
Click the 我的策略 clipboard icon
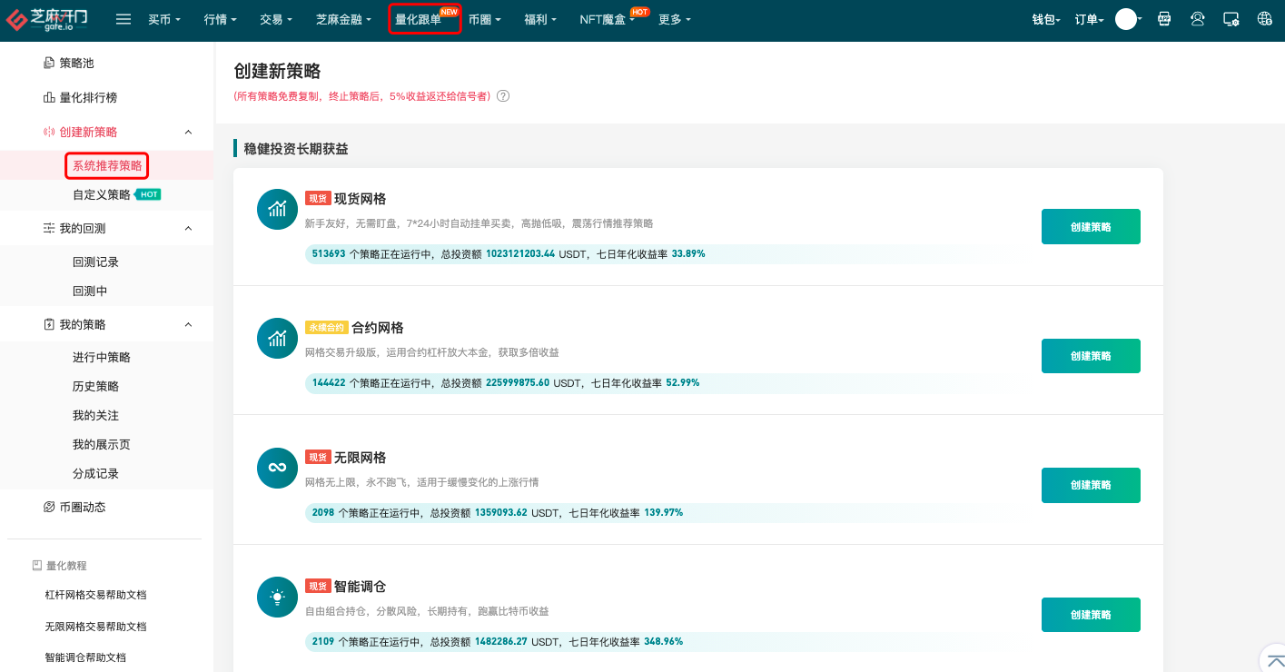coord(49,324)
